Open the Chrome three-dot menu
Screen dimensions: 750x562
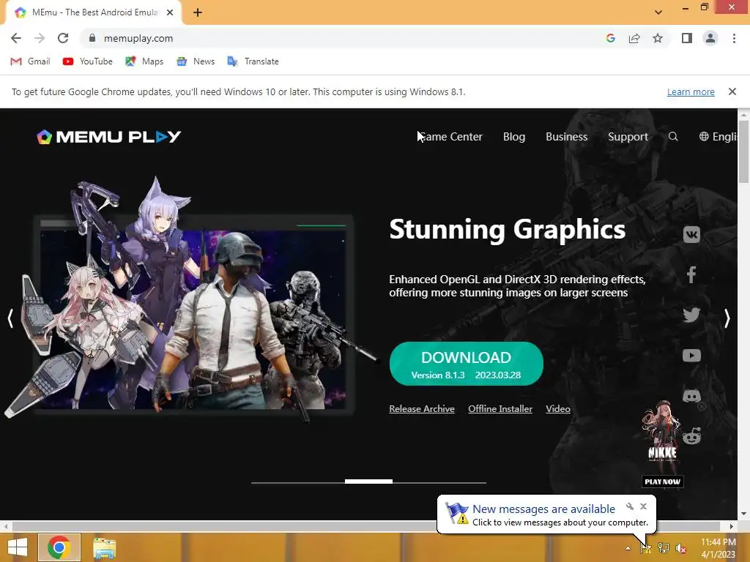click(x=734, y=38)
